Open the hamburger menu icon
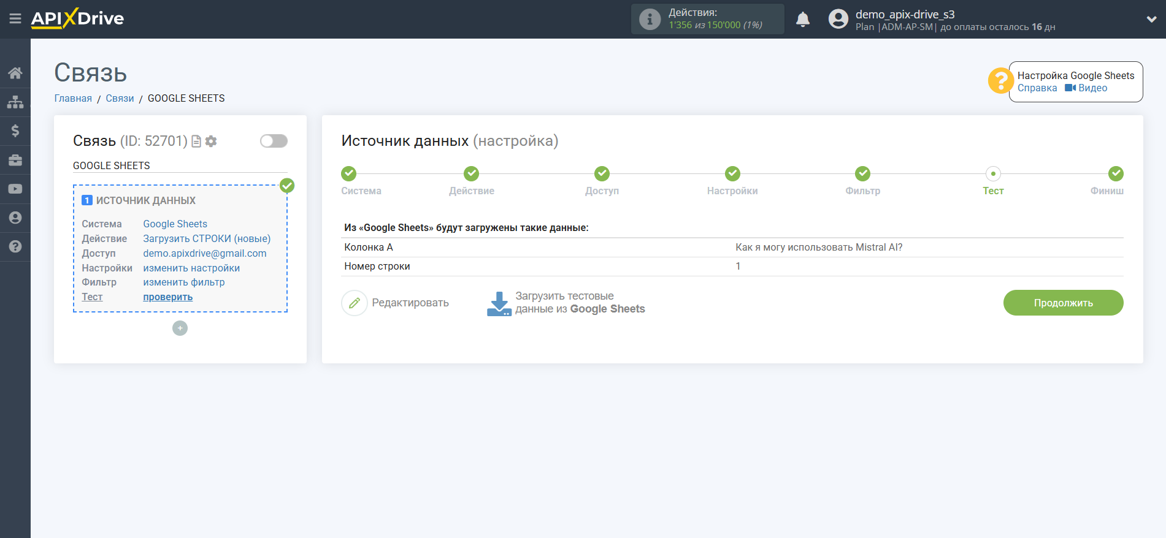Viewport: 1166px width, 538px height. pos(15,19)
